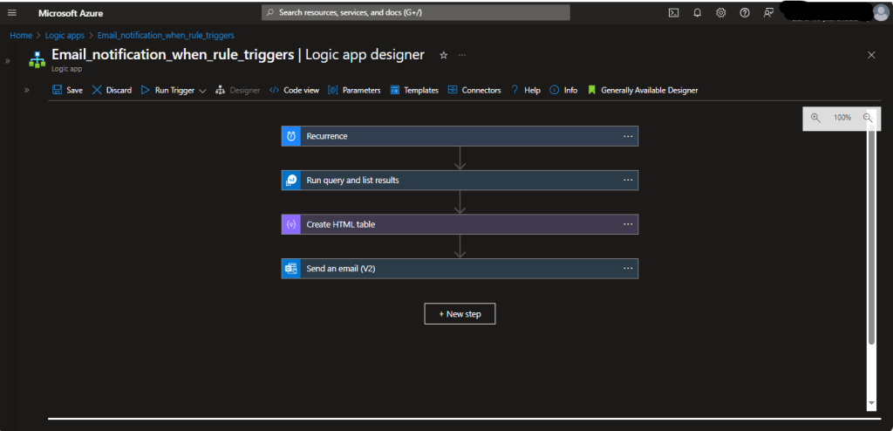
Task: Open the notifications bell icon
Action: (x=697, y=13)
